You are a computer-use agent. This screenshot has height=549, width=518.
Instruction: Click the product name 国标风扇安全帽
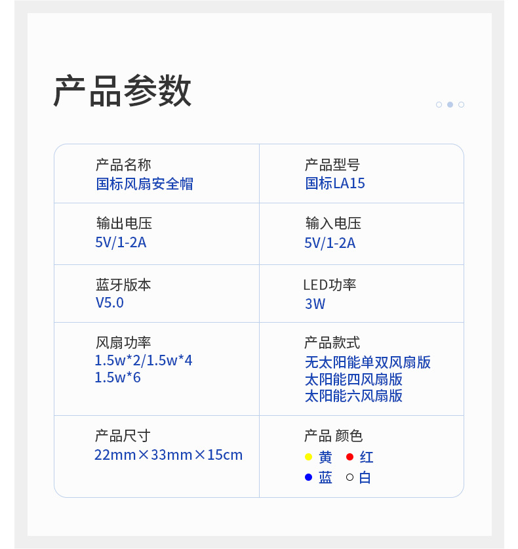pyautogui.click(x=145, y=184)
